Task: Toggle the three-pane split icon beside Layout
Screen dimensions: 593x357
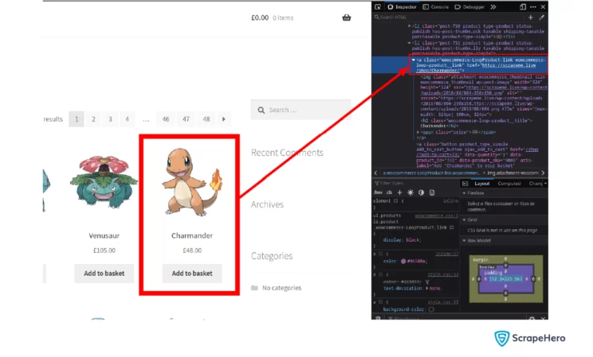Action: coord(465,184)
